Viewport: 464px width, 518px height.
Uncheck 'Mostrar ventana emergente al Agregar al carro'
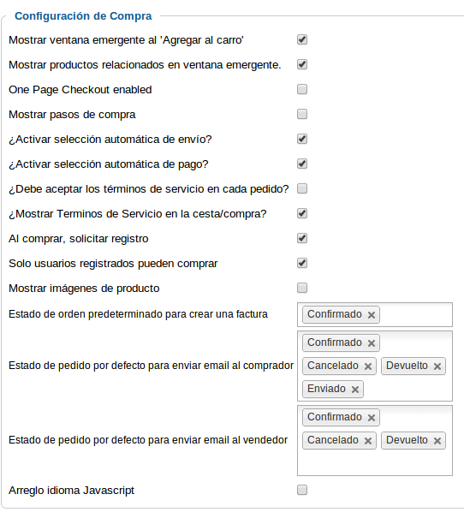coord(302,39)
